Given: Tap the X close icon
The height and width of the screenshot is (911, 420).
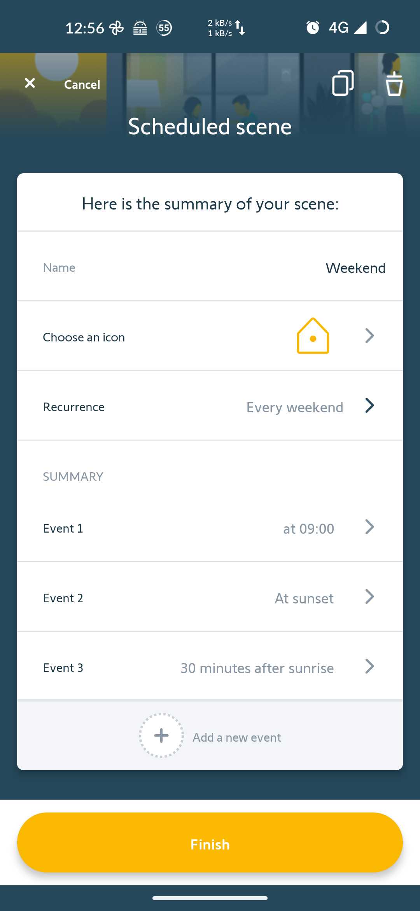Looking at the screenshot, I should (x=30, y=83).
